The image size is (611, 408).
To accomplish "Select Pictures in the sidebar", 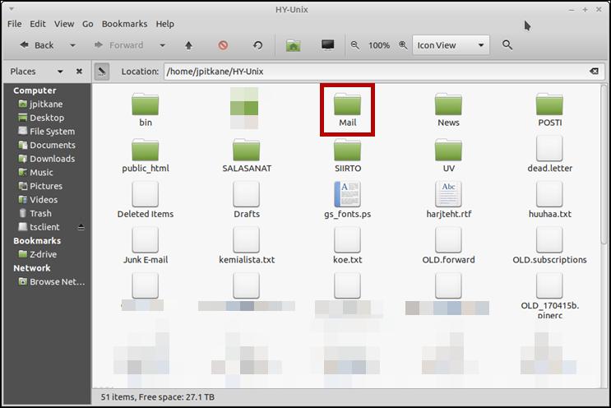I will coord(47,186).
